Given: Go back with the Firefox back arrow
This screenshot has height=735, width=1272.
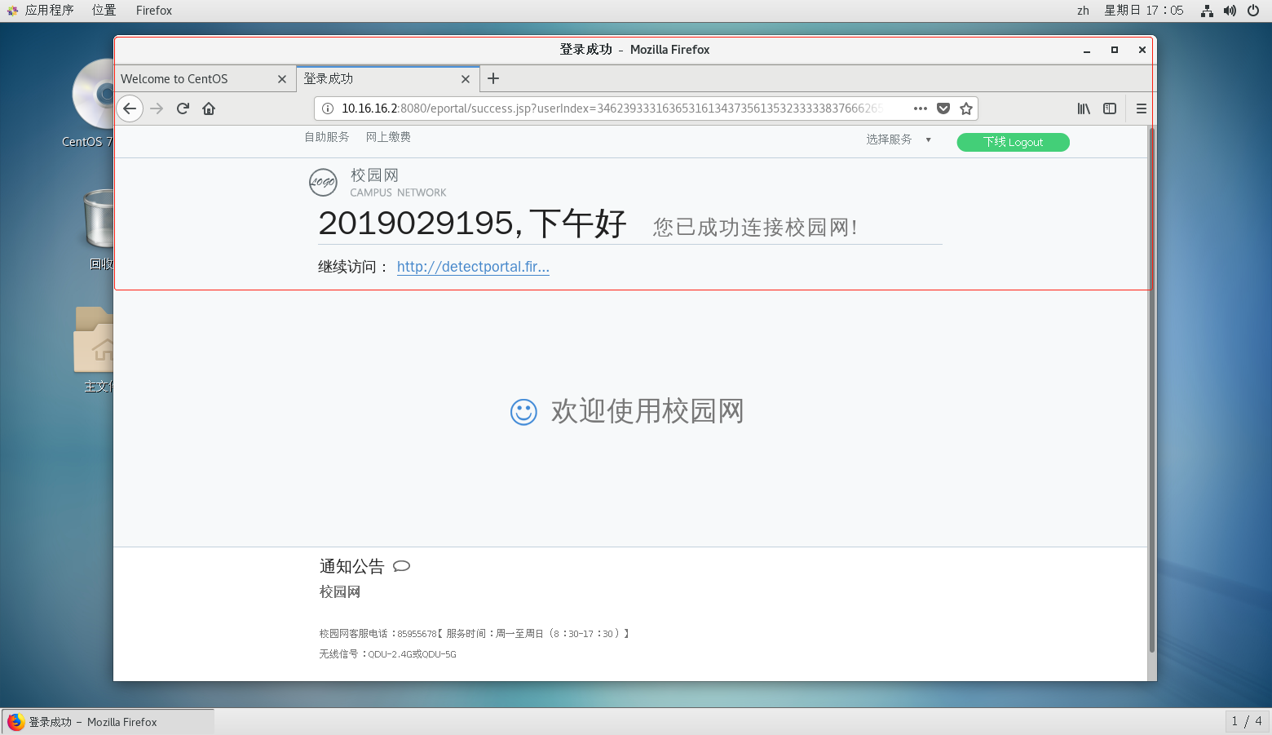Looking at the screenshot, I should [130, 108].
